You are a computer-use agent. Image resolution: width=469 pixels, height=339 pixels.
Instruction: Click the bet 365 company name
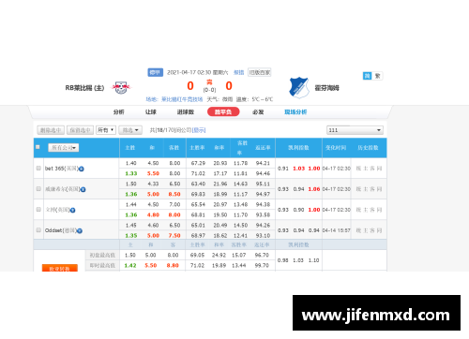[x=61, y=169]
